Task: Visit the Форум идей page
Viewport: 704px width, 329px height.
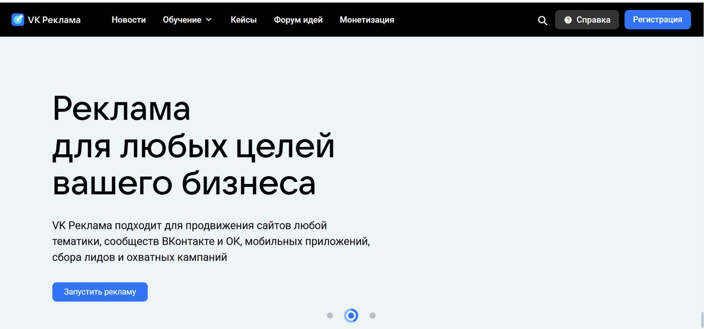Action: click(x=298, y=20)
